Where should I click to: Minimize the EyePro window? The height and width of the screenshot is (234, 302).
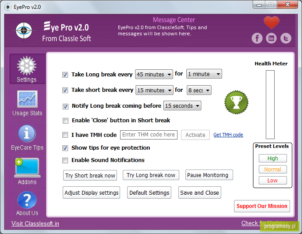259,5
